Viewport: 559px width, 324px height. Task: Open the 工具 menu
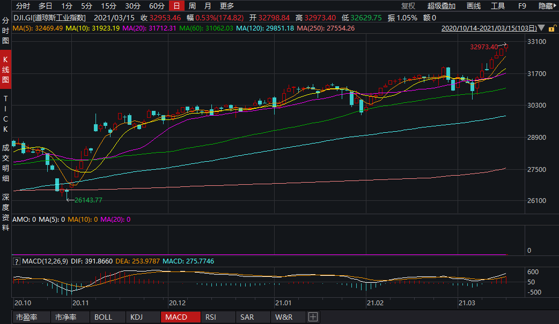coord(498,6)
